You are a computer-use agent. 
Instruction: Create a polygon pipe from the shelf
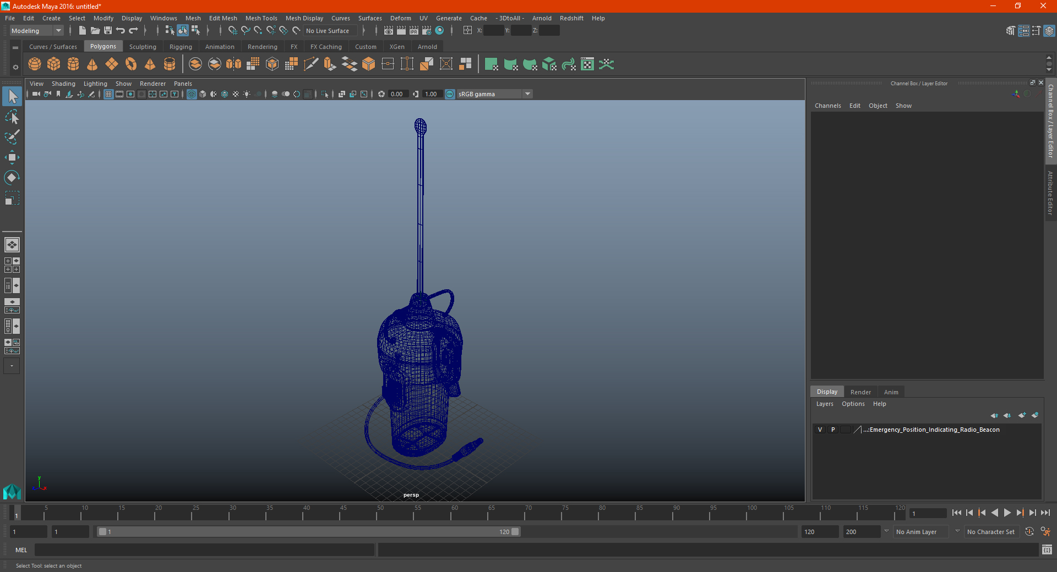(x=170, y=64)
